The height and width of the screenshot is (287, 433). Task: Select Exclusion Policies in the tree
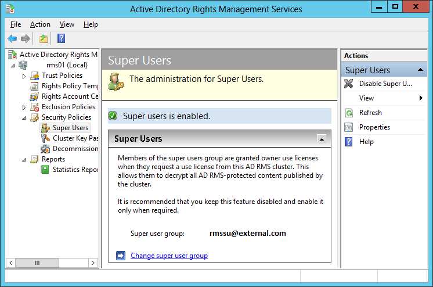[x=68, y=107]
